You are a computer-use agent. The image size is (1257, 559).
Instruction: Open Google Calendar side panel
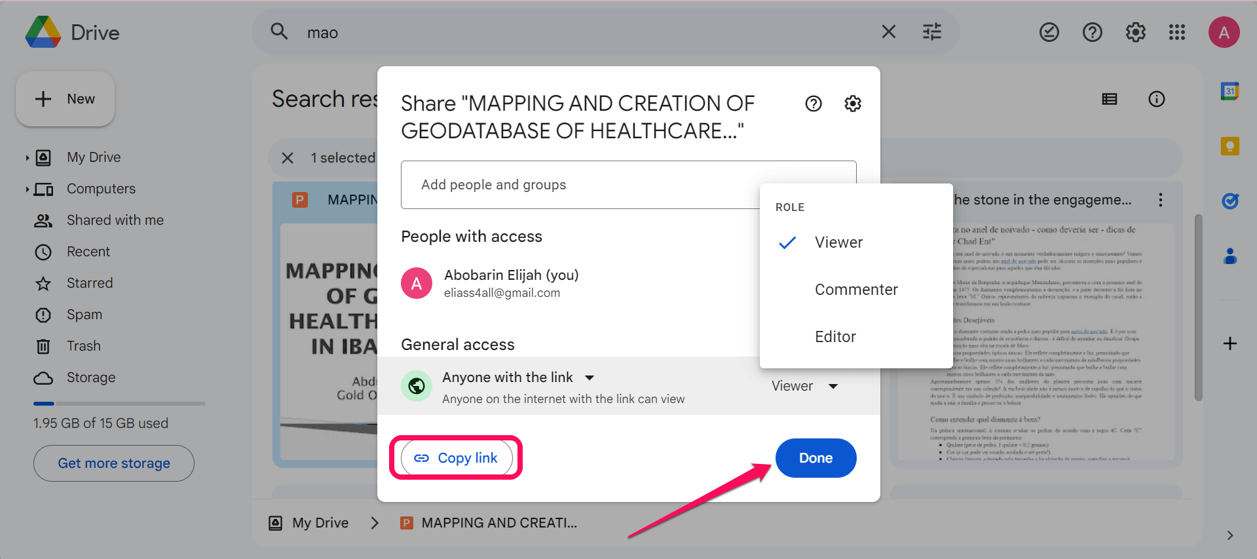click(x=1229, y=91)
